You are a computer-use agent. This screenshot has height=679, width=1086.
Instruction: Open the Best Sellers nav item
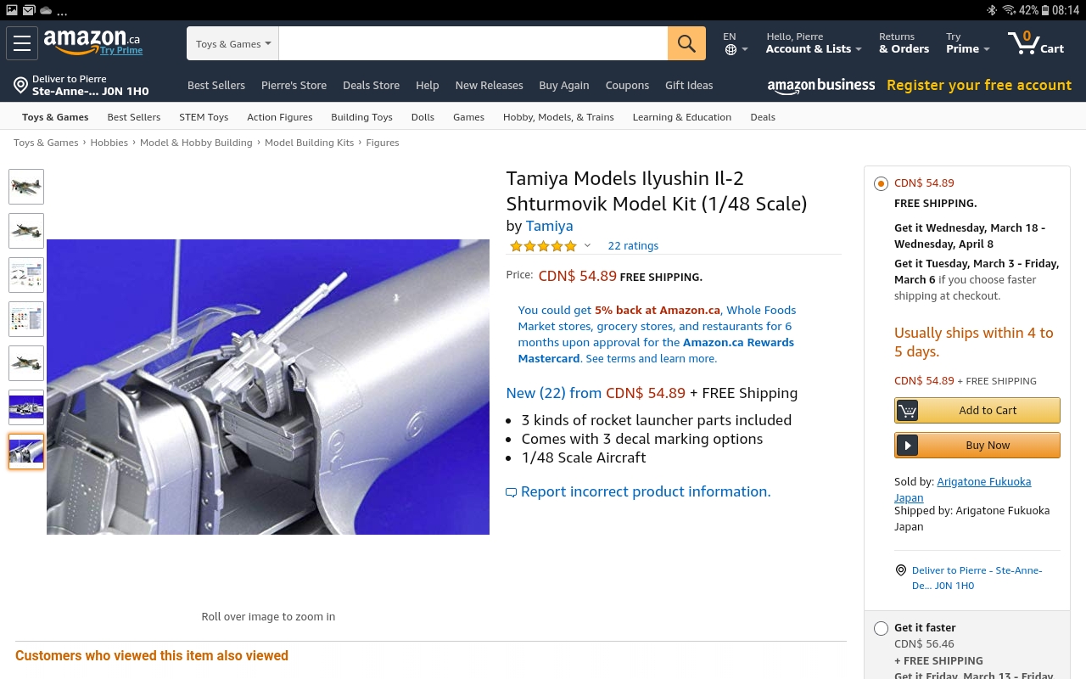point(216,85)
